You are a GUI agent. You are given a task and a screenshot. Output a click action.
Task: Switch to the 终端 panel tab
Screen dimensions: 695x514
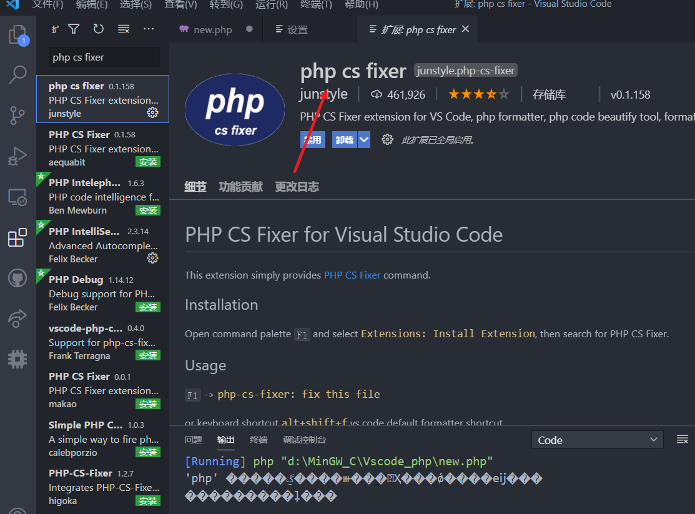pos(259,440)
